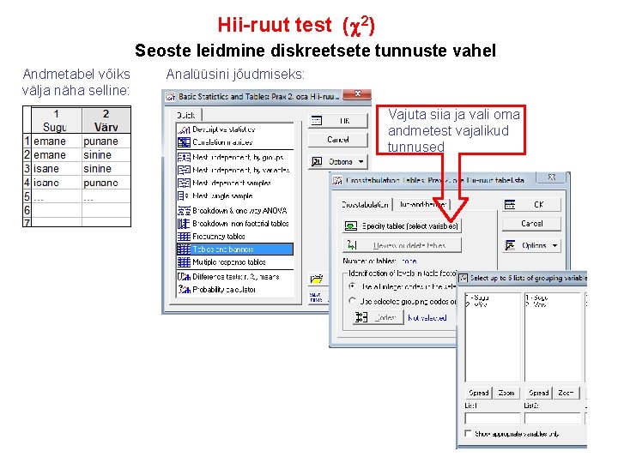
Task: Close the Crosstabulation Tables dialog
Action: (x=552, y=177)
